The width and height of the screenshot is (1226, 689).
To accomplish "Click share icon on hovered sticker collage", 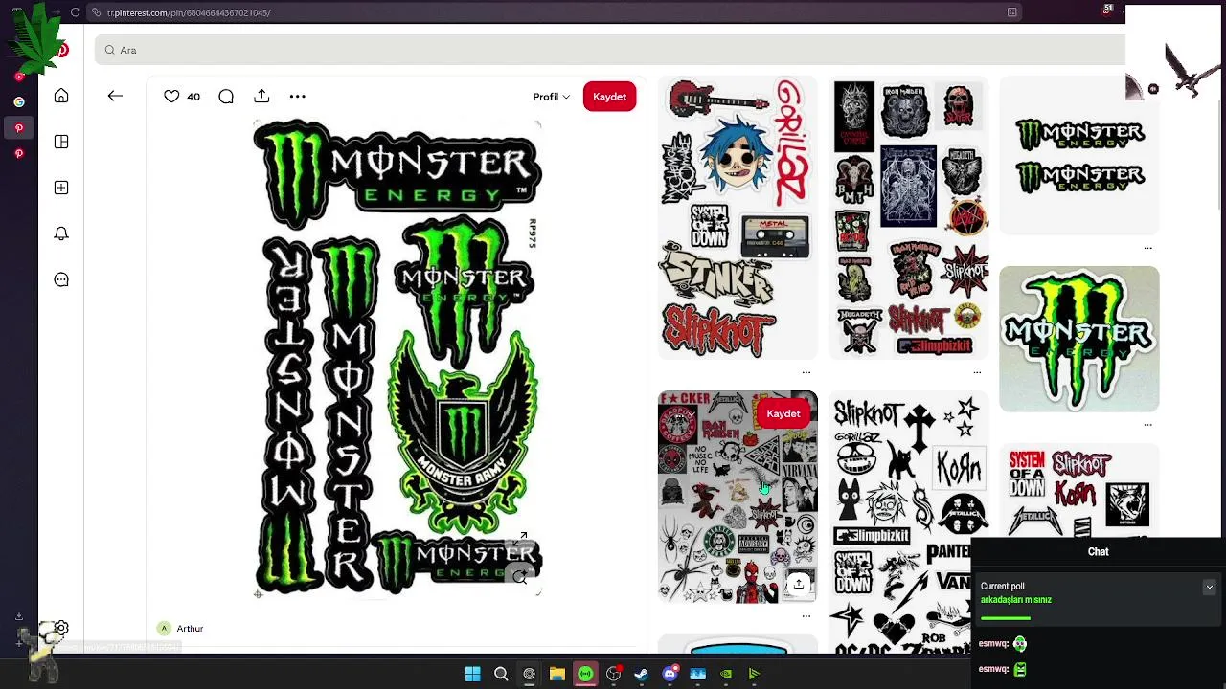I will (798, 584).
